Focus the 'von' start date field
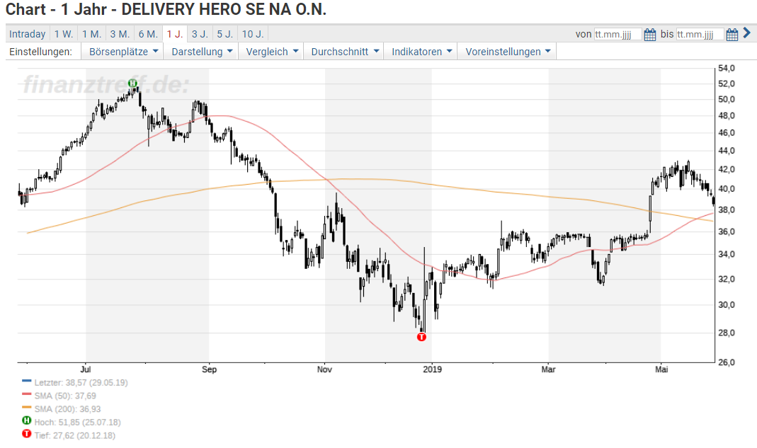The height and width of the screenshot is (448, 757). [618, 34]
